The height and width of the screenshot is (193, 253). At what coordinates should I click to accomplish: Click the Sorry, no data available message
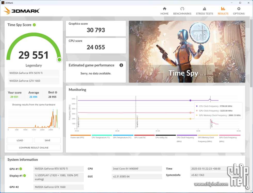96,73
